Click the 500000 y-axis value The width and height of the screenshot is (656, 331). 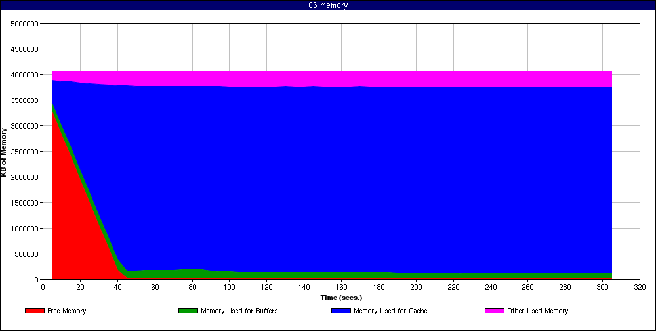tap(28, 254)
